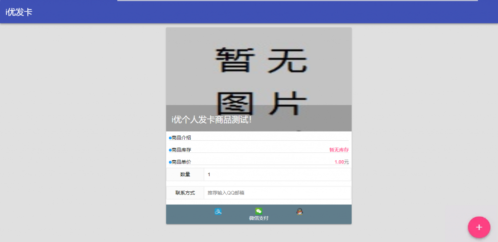Image resolution: width=498 pixels, height=242 pixels.
Task: Click the blue bullet beside 商品介绍
Action: tap(170, 138)
